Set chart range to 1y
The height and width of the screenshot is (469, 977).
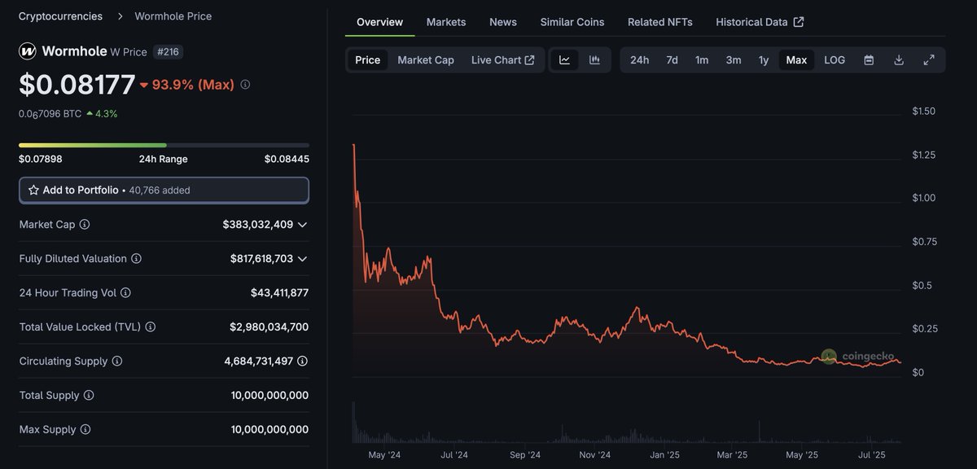[x=764, y=59]
